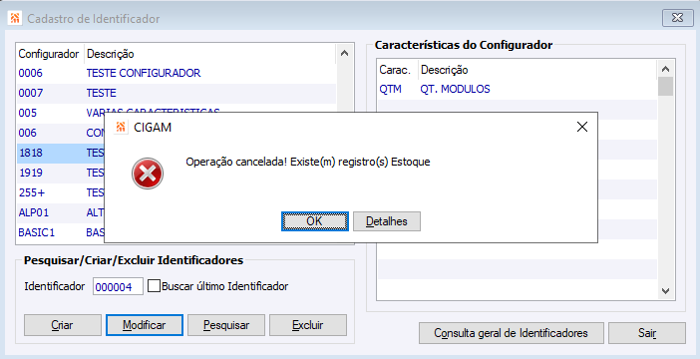Open Consulta geral de Identificadores
The image size is (700, 359).
(x=512, y=333)
